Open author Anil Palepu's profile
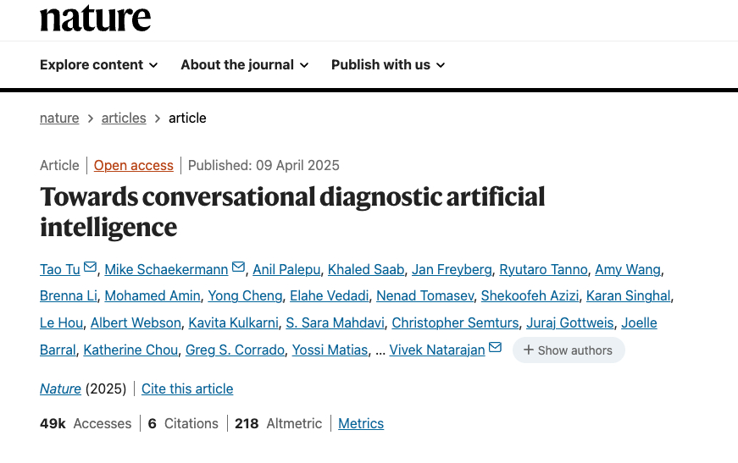Screen dimensions: 738x463 coord(286,269)
